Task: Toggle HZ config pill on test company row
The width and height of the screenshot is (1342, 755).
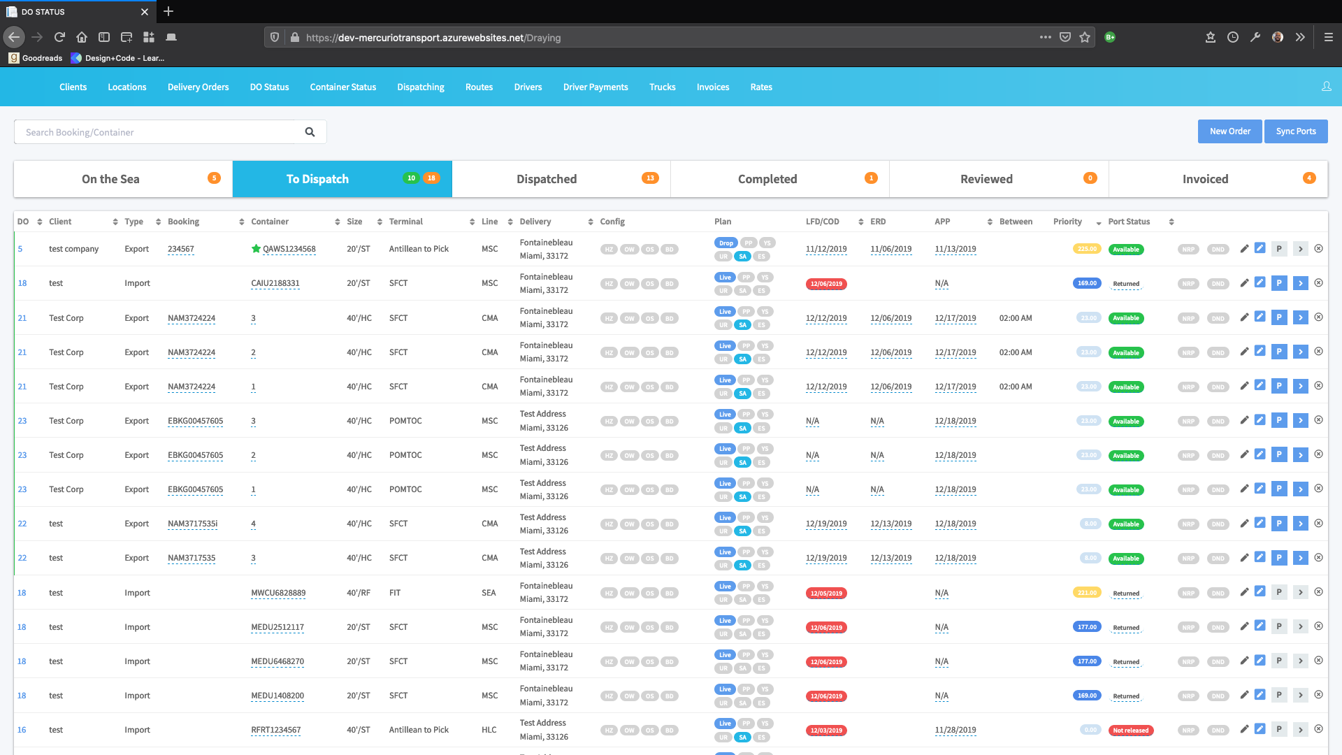Action: click(609, 250)
